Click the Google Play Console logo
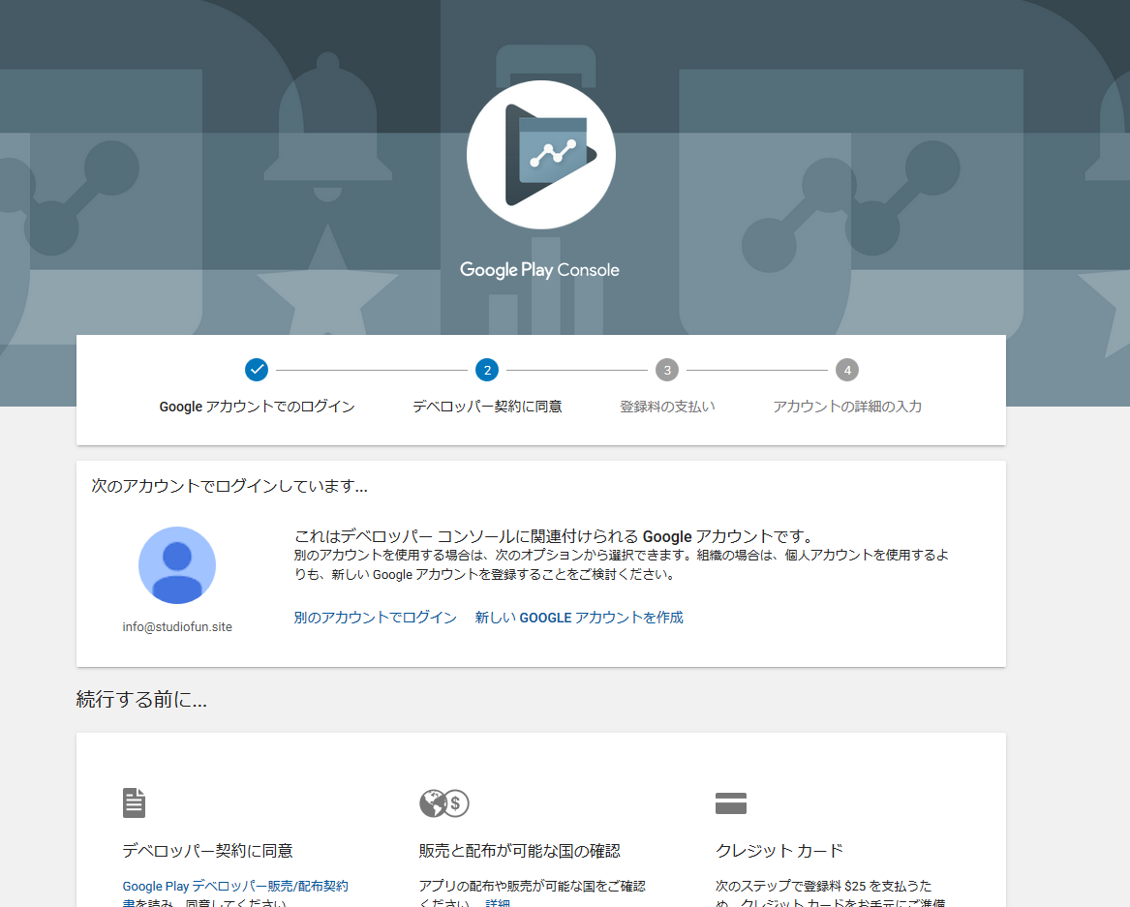This screenshot has height=907, width=1130. coord(541,155)
